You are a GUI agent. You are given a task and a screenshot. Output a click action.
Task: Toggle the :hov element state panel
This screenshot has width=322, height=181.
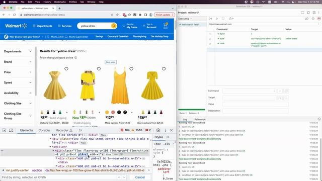click(157, 144)
